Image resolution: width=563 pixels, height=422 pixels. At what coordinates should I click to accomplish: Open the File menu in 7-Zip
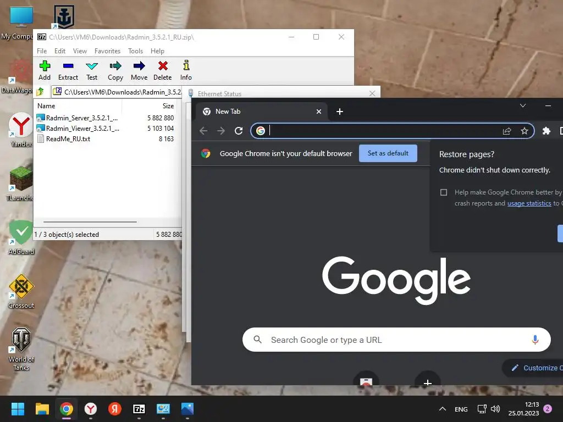pyautogui.click(x=42, y=51)
